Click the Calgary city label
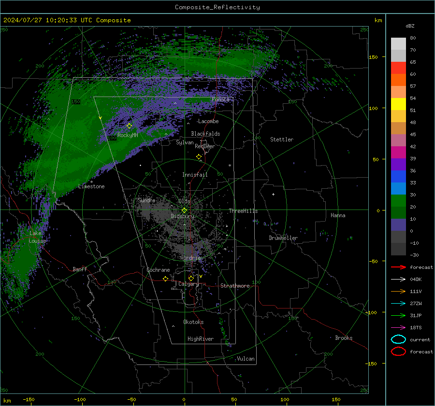Screen dimensions: 435x406 [x=188, y=284]
